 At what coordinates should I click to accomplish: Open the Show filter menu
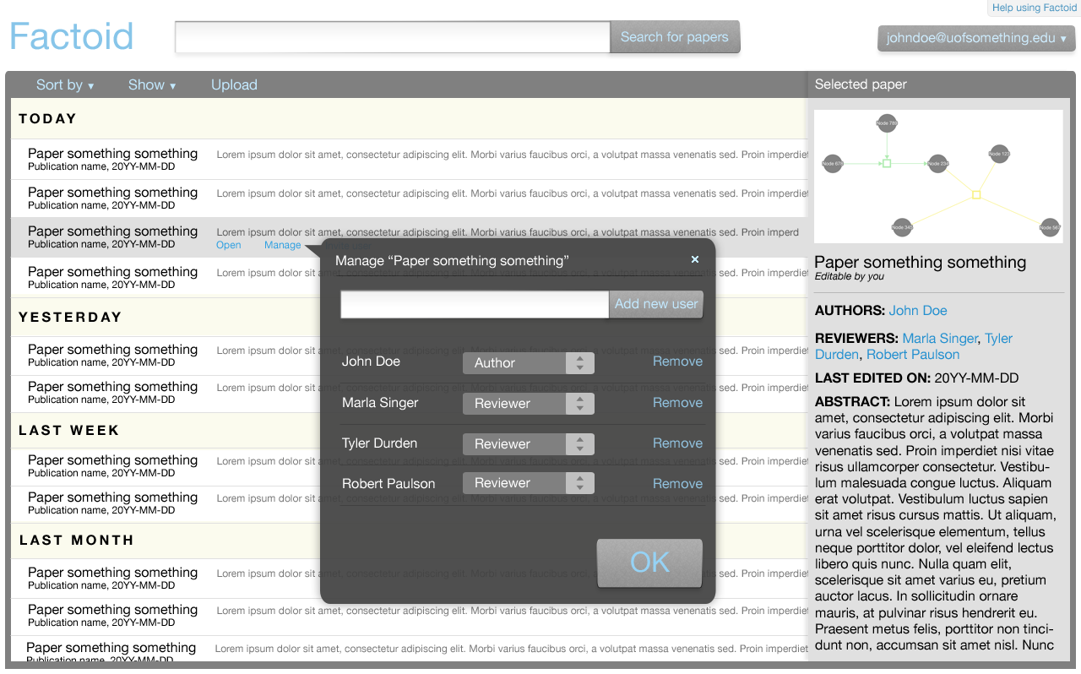[x=152, y=84]
